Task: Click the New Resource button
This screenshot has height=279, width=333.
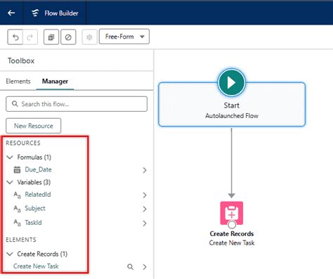Action: pos(34,126)
